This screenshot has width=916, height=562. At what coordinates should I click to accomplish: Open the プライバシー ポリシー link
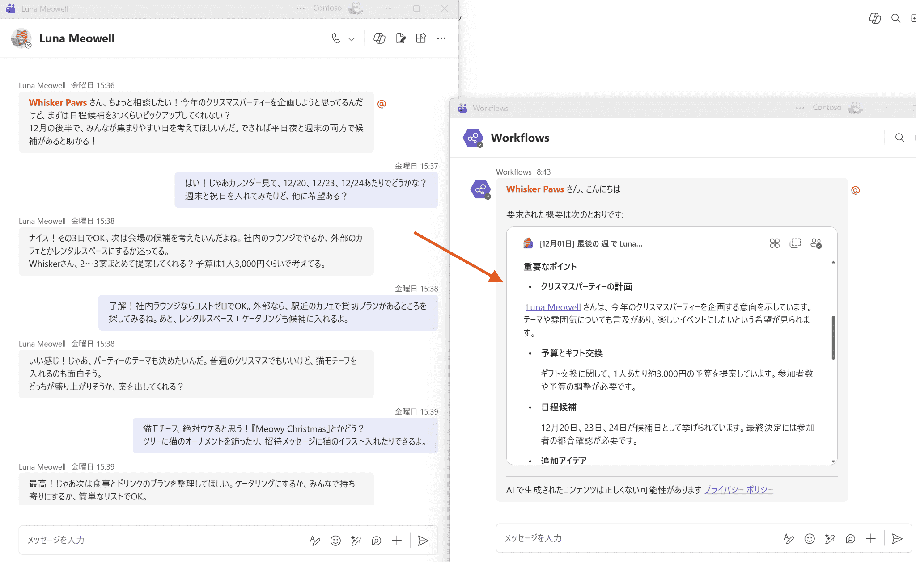pyautogui.click(x=738, y=490)
